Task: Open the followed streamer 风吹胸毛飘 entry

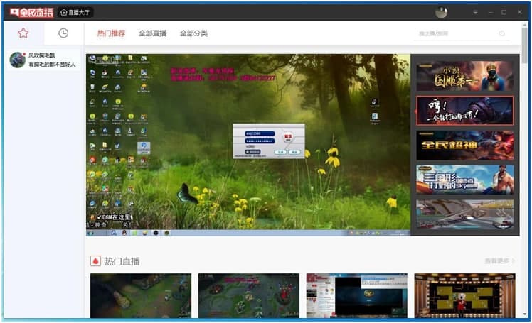Action: pos(44,60)
